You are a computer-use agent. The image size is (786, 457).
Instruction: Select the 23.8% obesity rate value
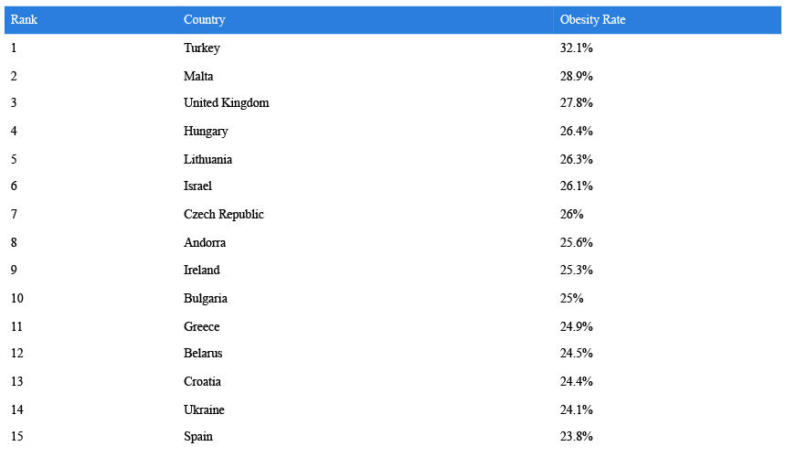tap(576, 437)
